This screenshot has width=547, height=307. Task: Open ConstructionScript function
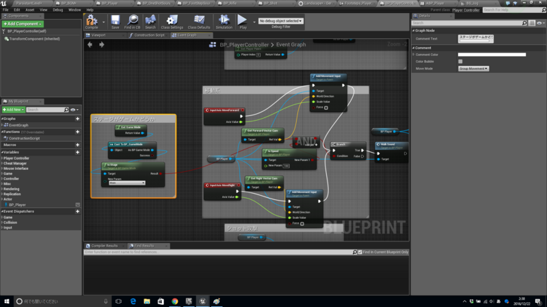click(x=24, y=138)
